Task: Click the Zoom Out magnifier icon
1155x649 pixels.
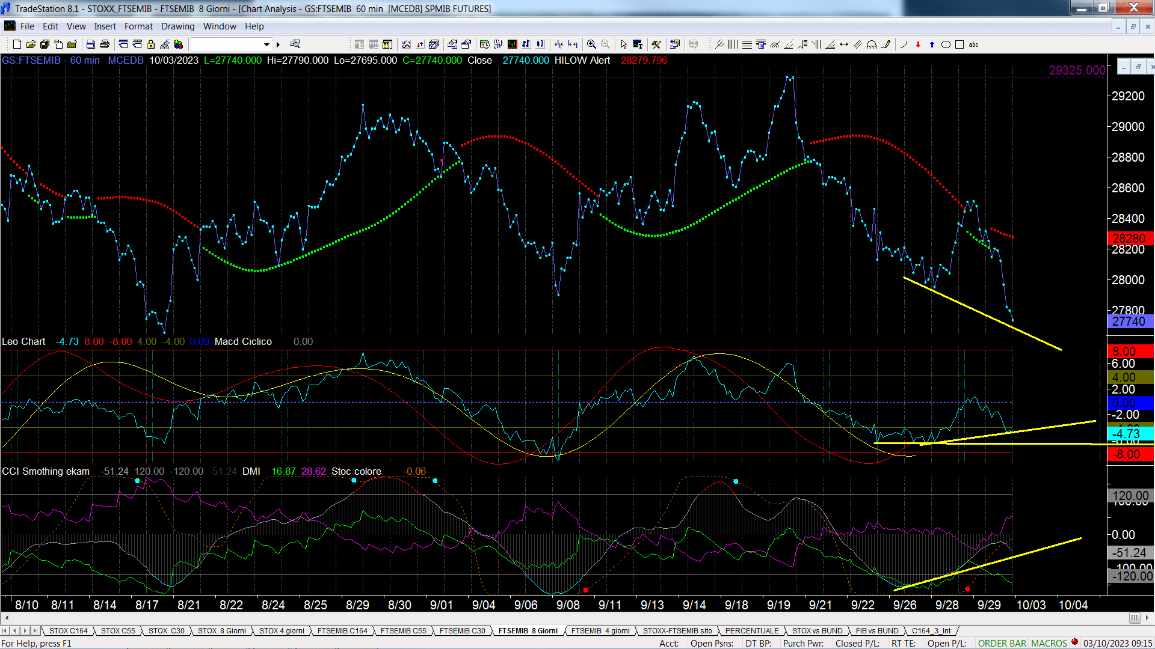Action: [605, 44]
